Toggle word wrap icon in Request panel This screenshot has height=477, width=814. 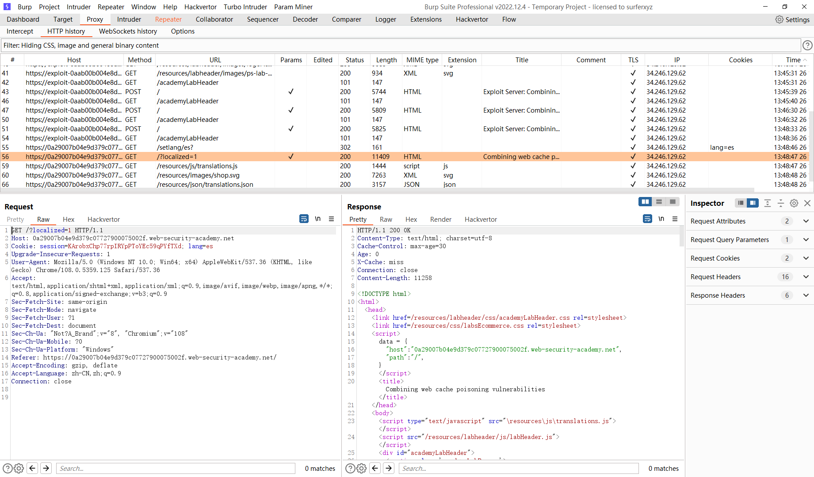tap(304, 219)
